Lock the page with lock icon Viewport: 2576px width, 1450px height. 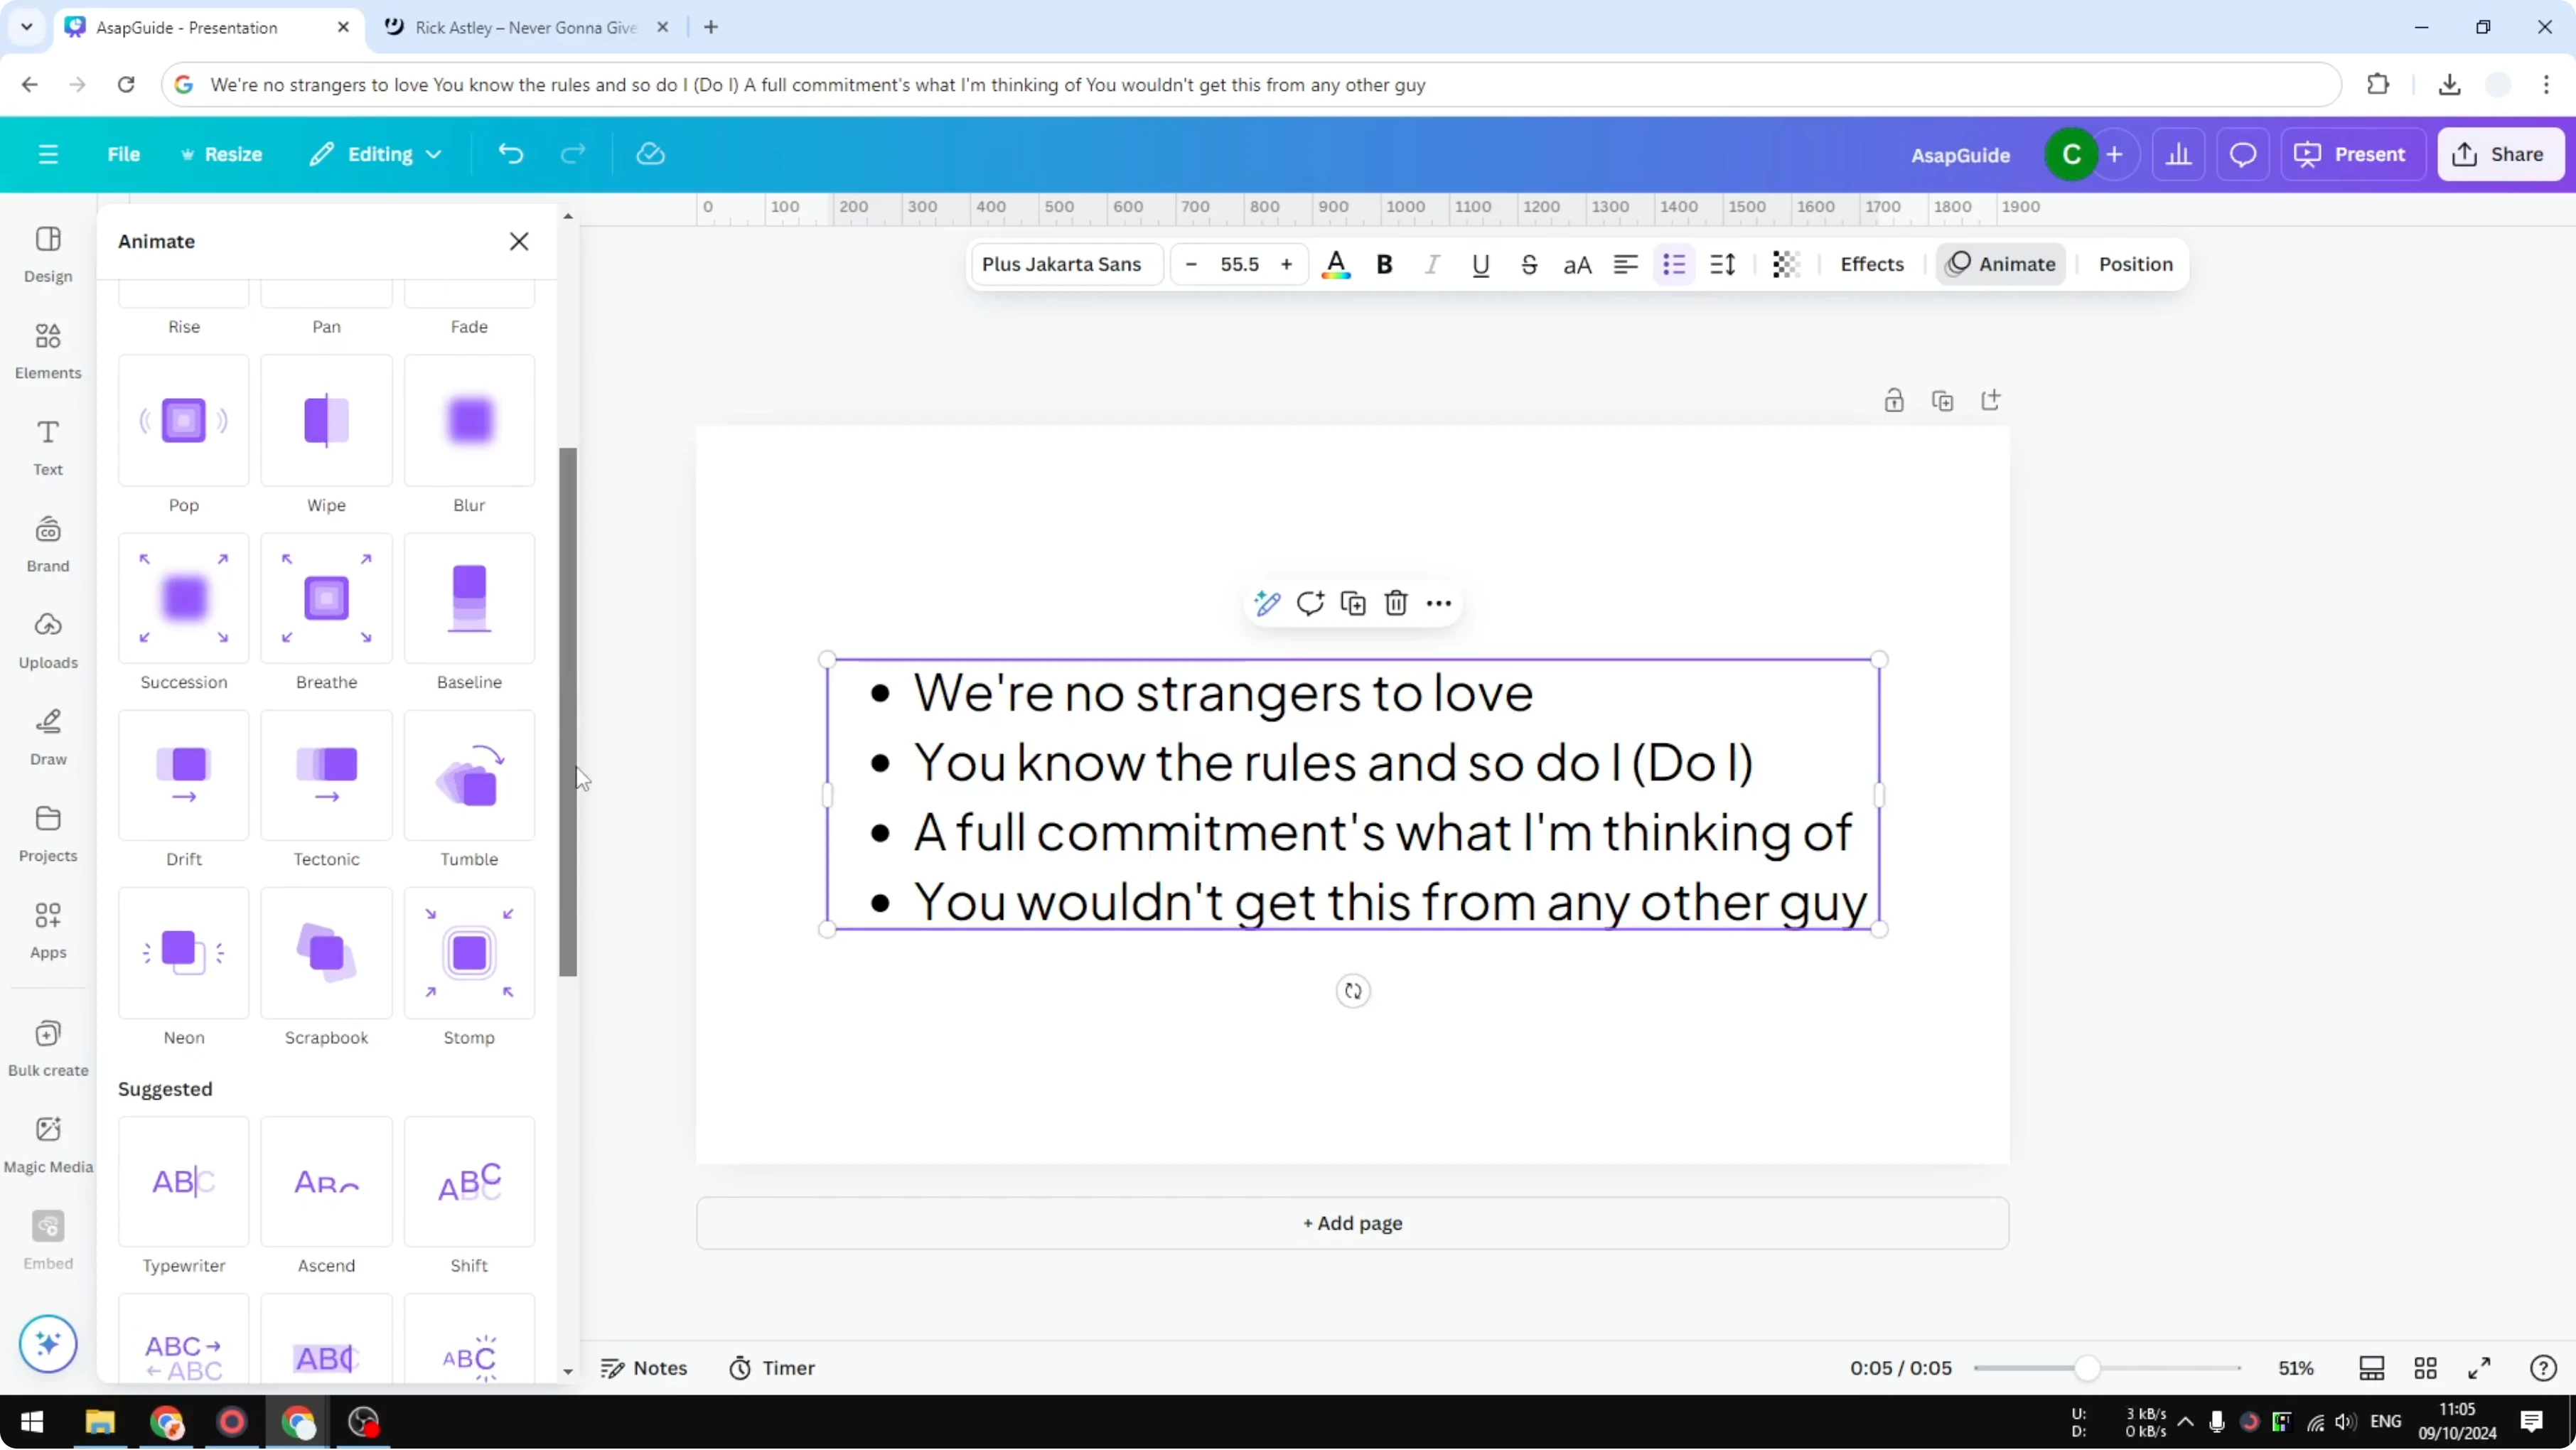point(1894,402)
